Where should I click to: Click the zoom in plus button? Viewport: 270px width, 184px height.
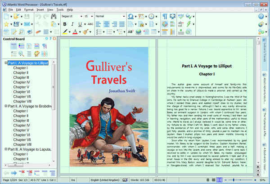click(255, 180)
